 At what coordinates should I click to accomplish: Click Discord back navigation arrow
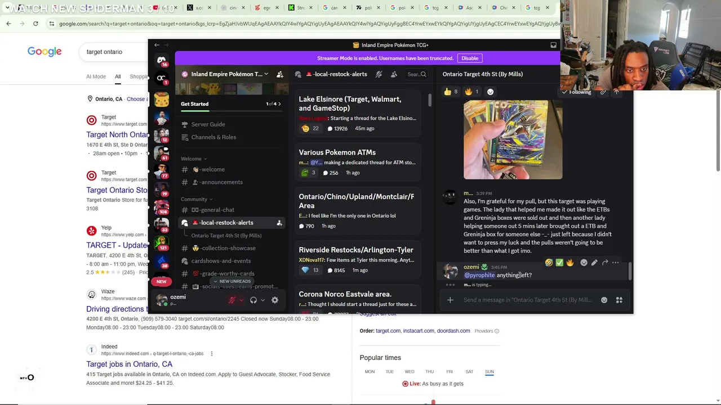157,45
